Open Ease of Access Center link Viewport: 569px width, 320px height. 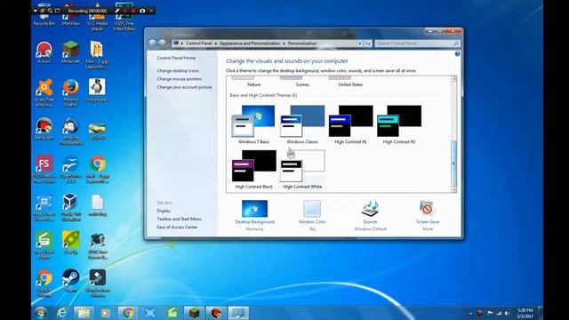(177, 228)
